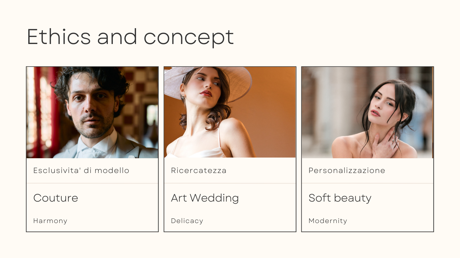Click the word "Ethics" in the heading
The height and width of the screenshot is (258, 460).
(x=59, y=37)
